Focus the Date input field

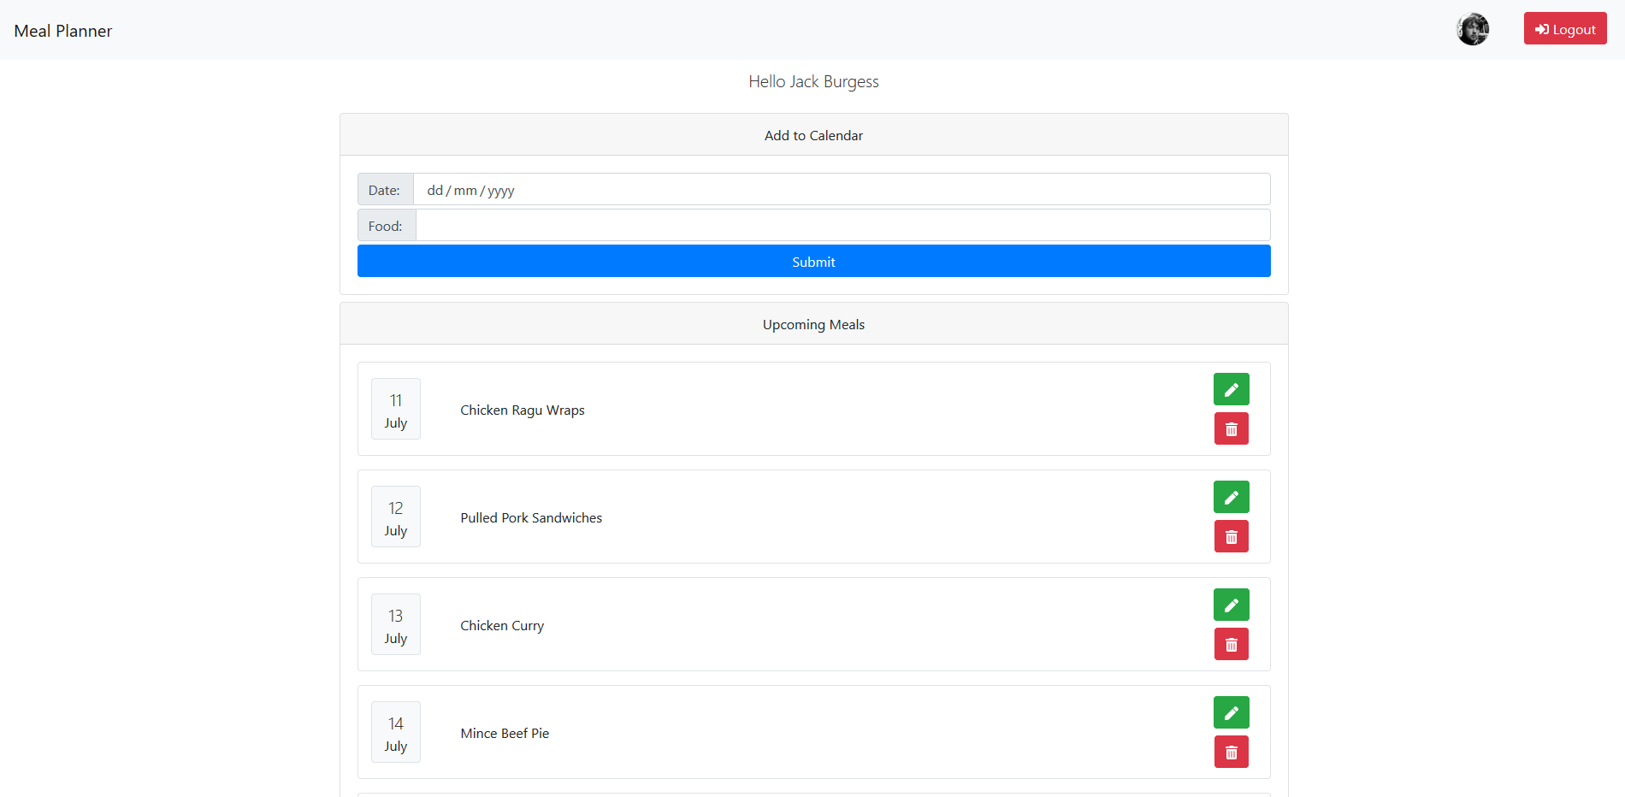(x=841, y=190)
